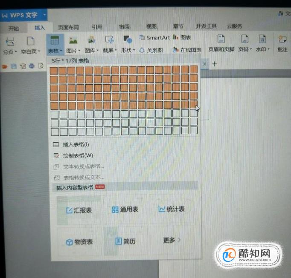Open the 页面布局 tab
Image resolution: width=291 pixels, height=278 pixels.
coord(68,27)
